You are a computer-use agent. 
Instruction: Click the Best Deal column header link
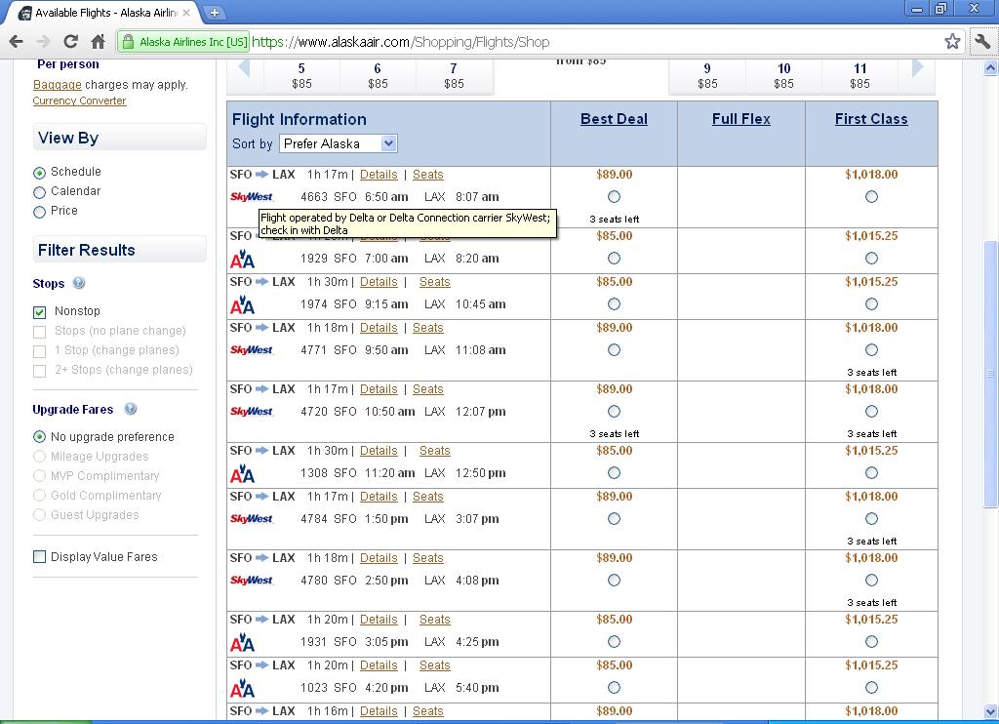pos(615,119)
